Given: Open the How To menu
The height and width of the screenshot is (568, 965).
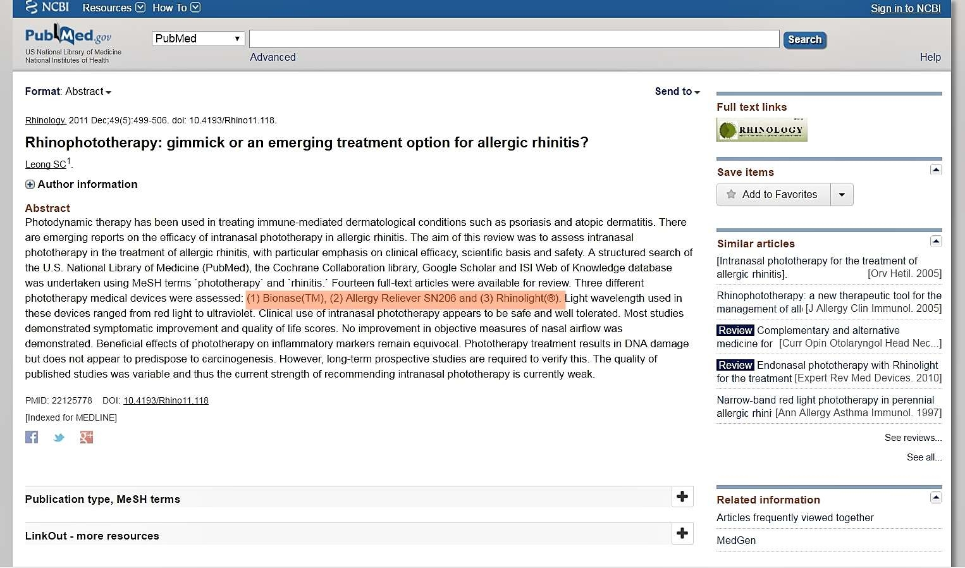Looking at the screenshot, I should [x=176, y=8].
